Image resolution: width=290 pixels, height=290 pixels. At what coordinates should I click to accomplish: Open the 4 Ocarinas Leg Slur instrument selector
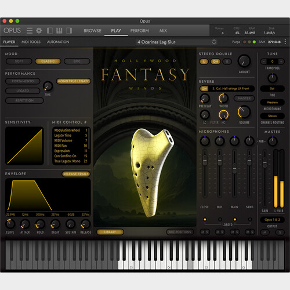point(176,42)
